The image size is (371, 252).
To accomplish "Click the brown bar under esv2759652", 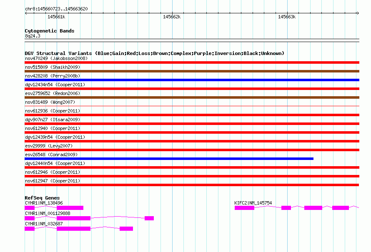I will pos(192,97).
